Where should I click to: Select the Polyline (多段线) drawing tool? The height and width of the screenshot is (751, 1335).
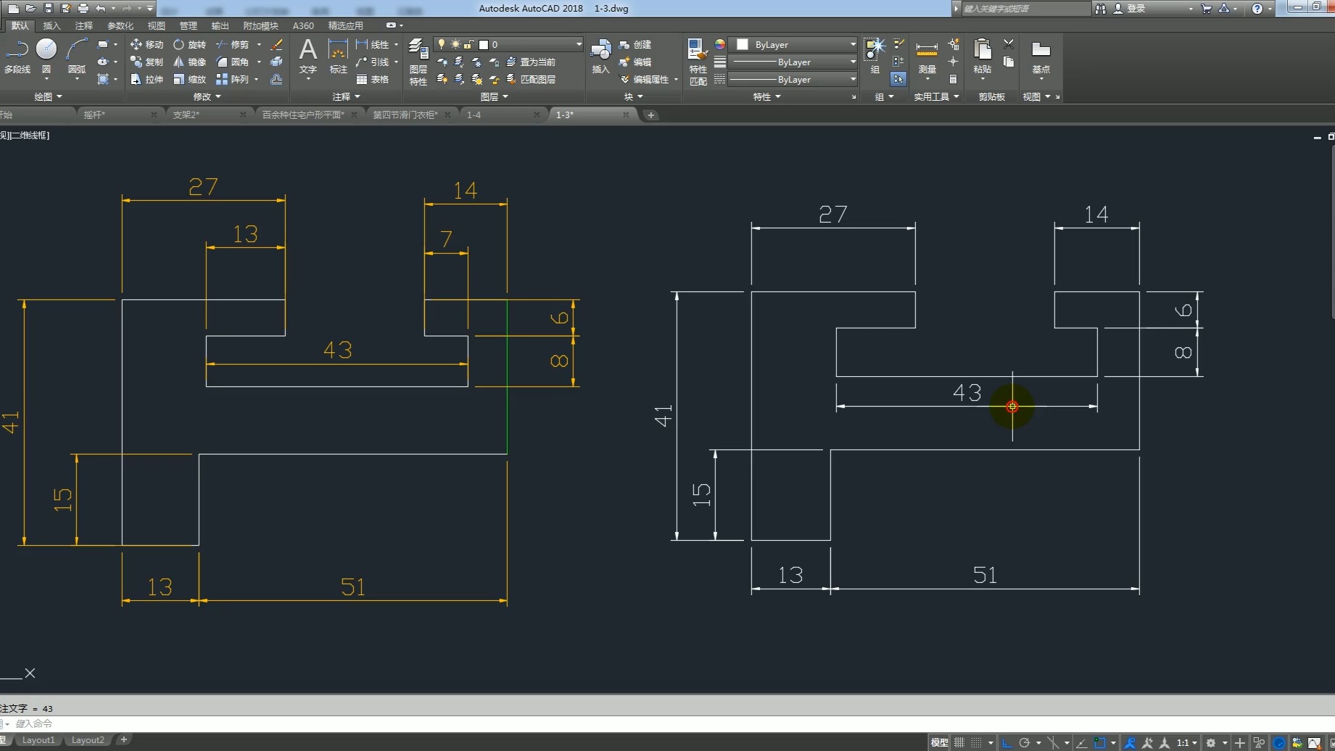[x=17, y=57]
